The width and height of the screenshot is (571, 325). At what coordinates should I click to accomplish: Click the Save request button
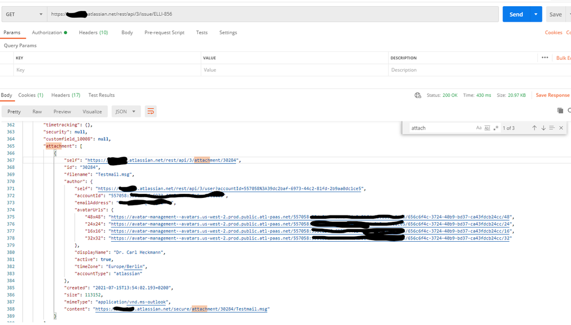[x=556, y=14]
